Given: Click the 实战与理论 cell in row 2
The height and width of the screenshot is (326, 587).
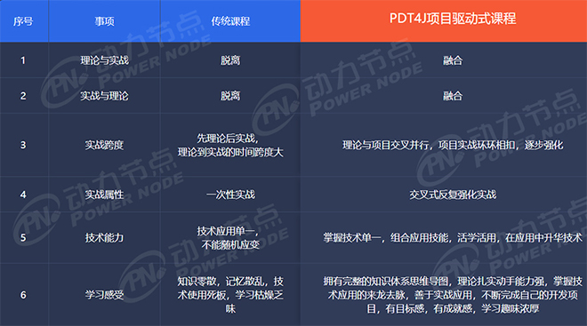Looking at the screenshot, I should [104, 96].
